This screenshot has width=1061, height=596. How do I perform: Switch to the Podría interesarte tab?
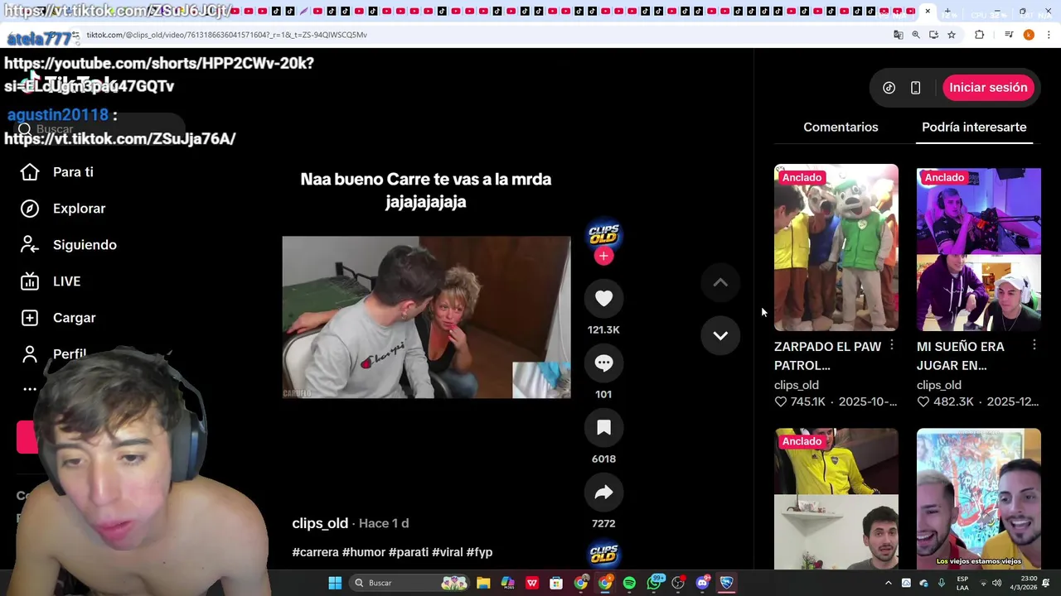click(x=974, y=127)
